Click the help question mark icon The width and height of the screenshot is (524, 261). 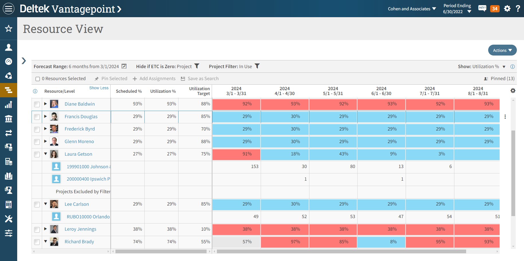pos(518,9)
